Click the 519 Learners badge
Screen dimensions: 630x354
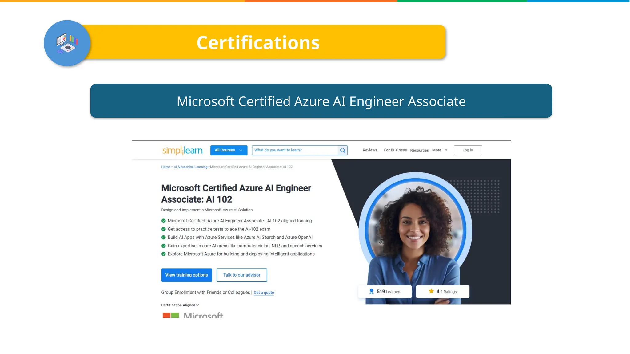(385, 292)
